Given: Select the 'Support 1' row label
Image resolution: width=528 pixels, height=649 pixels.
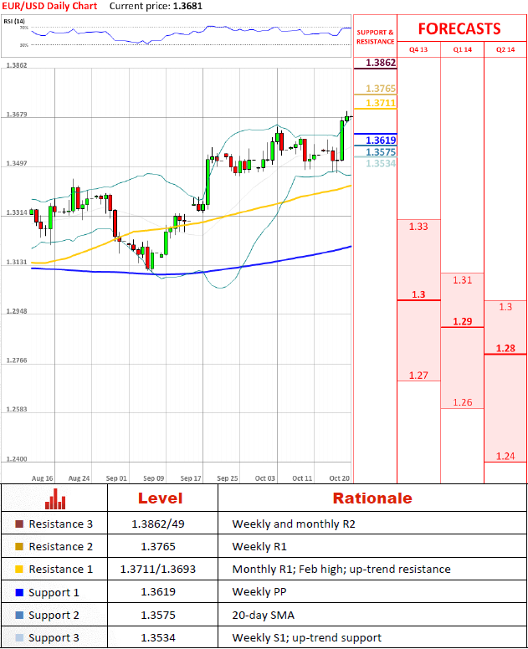Looking at the screenshot, I should (54, 593).
